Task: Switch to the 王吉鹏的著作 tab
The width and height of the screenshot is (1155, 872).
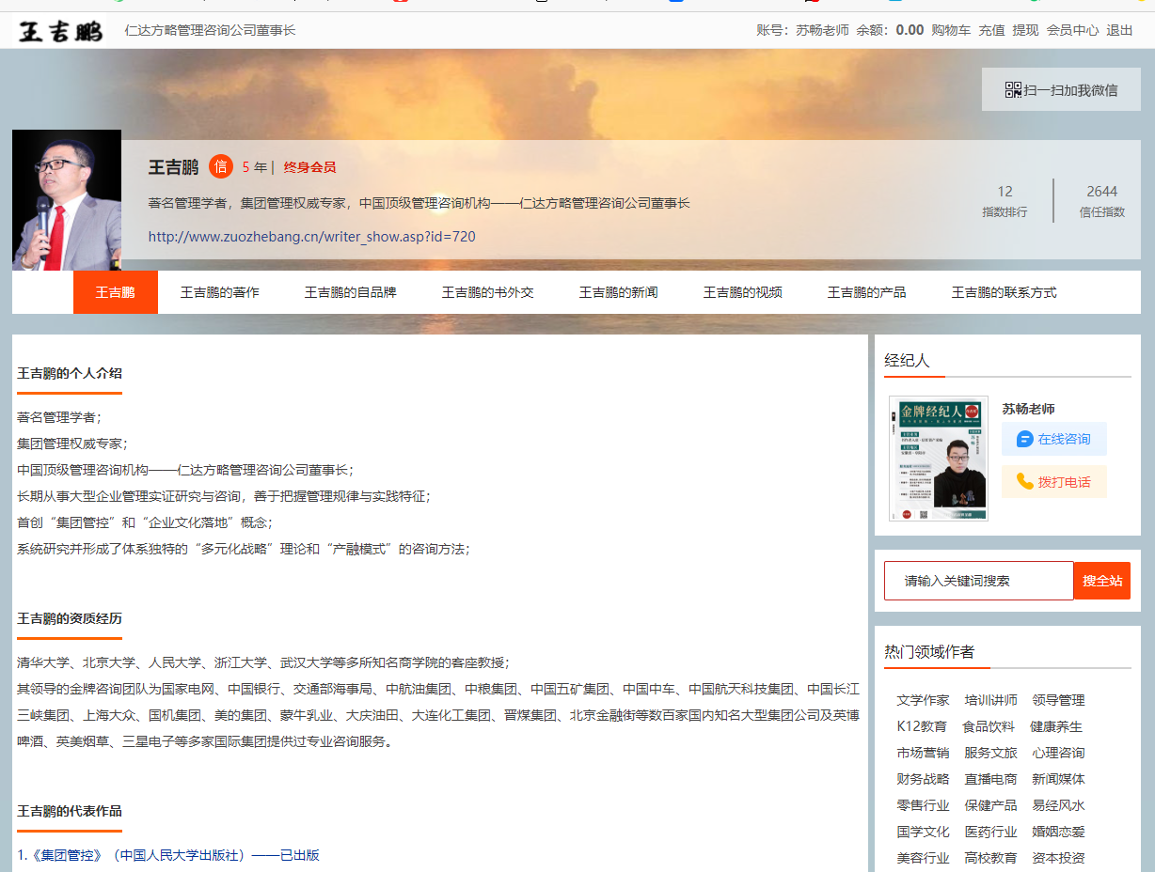Action: (219, 292)
